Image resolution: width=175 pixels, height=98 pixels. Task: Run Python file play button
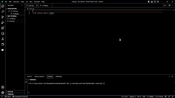point(165,5)
